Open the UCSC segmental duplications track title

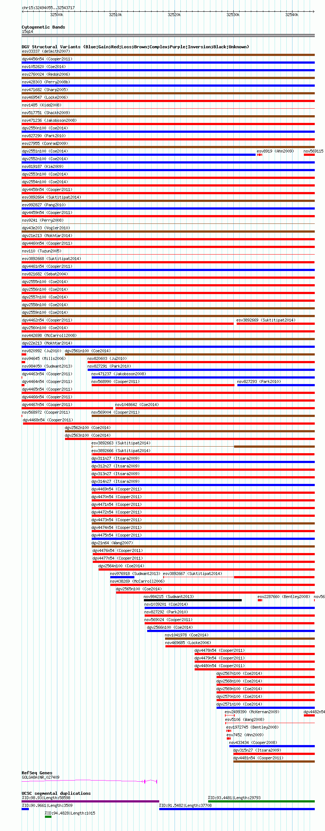coord(56,793)
